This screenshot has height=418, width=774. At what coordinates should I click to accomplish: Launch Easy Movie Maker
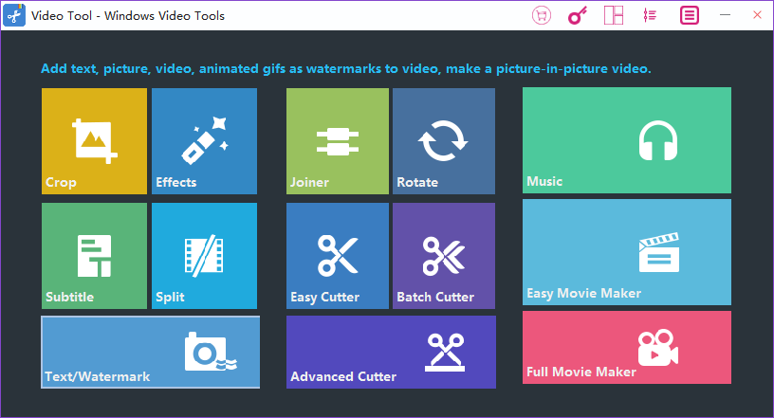tap(626, 251)
